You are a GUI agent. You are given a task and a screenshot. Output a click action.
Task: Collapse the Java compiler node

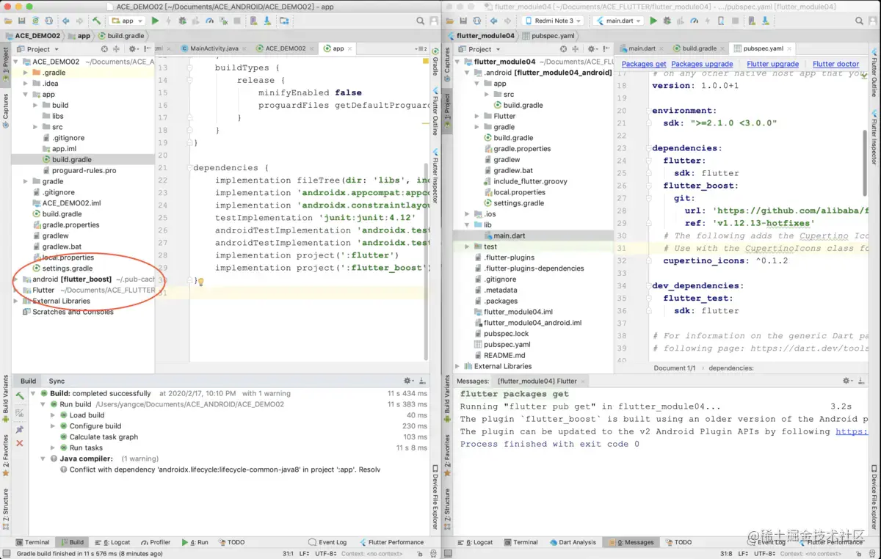pos(43,458)
